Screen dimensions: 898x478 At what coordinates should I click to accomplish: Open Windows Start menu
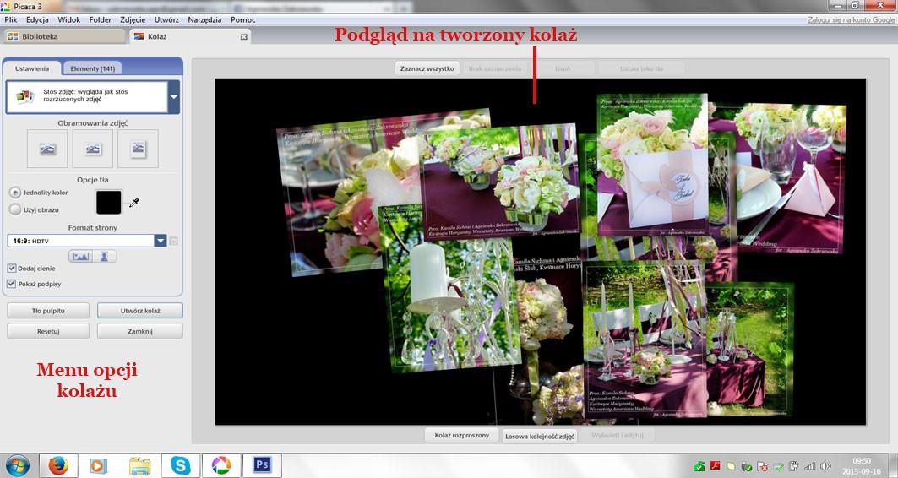[x=18, y=464]
